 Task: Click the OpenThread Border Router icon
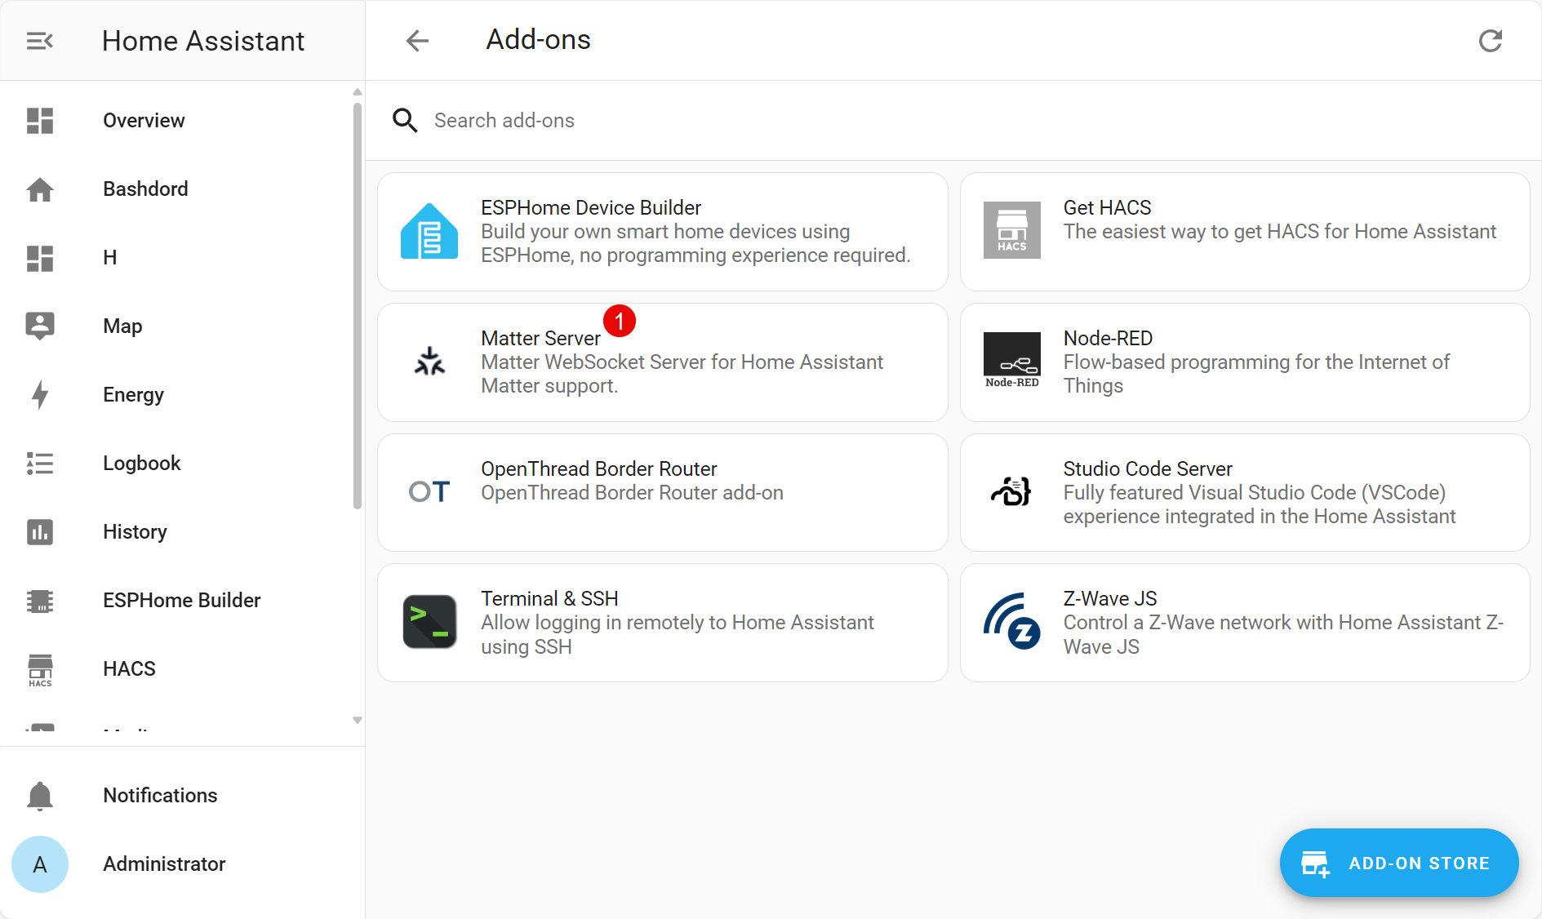(x=429, y=491)
